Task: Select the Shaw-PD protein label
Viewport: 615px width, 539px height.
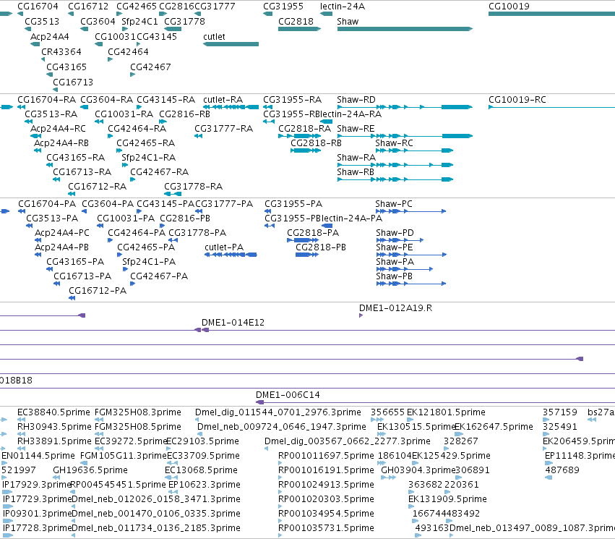Action: point(395,233)
